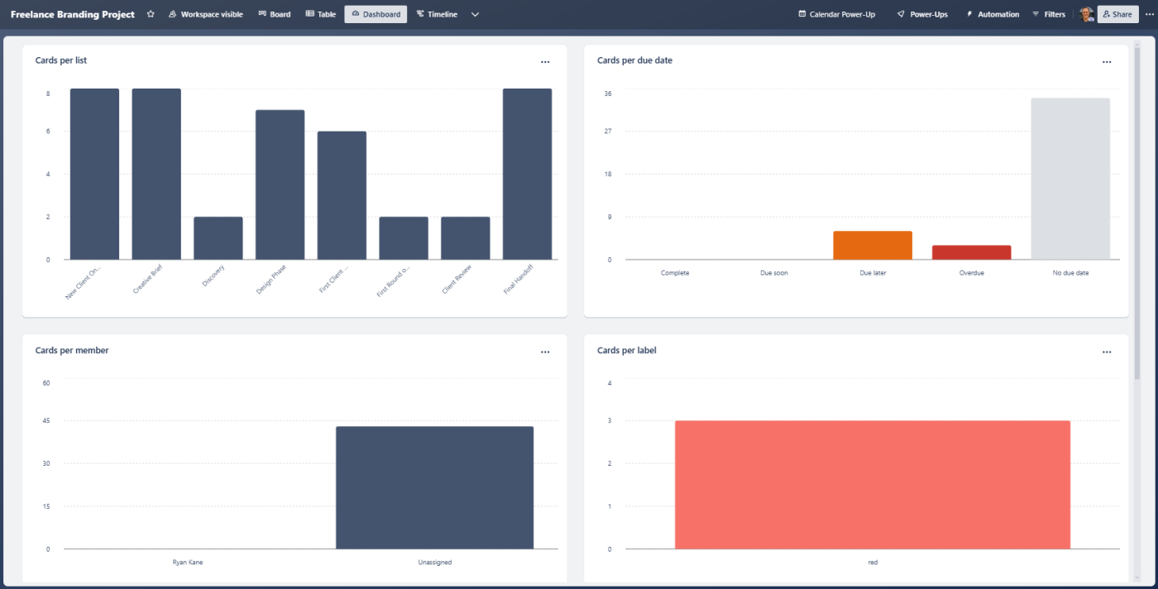
Task: Click the Final Handoff axis label
Action: click(x=517, y=280)
